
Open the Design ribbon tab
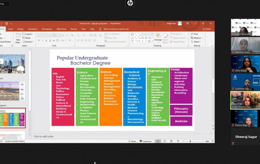[20, 29]
